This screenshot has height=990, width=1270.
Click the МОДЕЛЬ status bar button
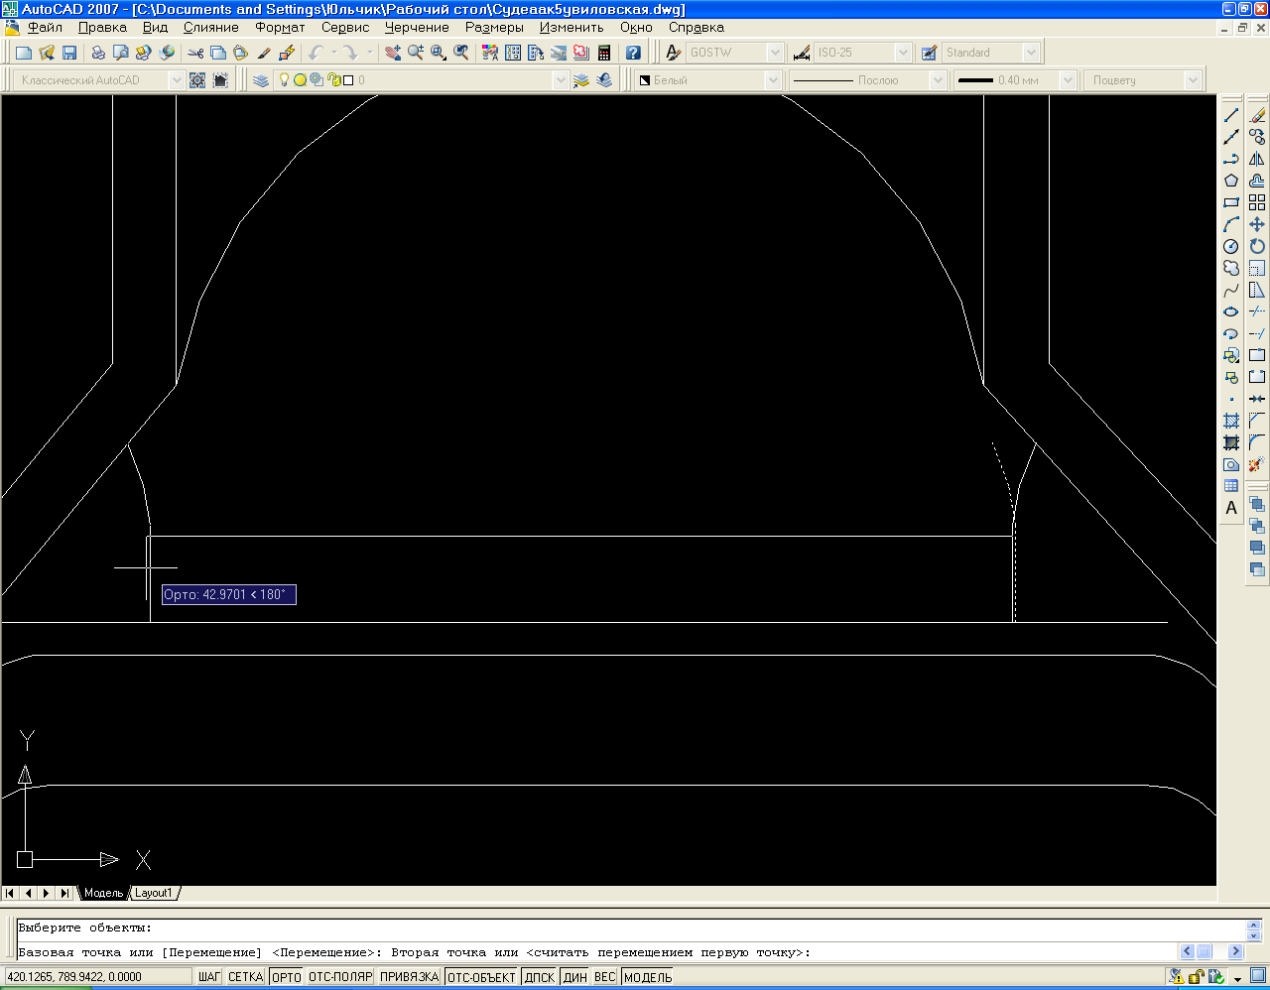pyautogui.click(x=647, y=977)
